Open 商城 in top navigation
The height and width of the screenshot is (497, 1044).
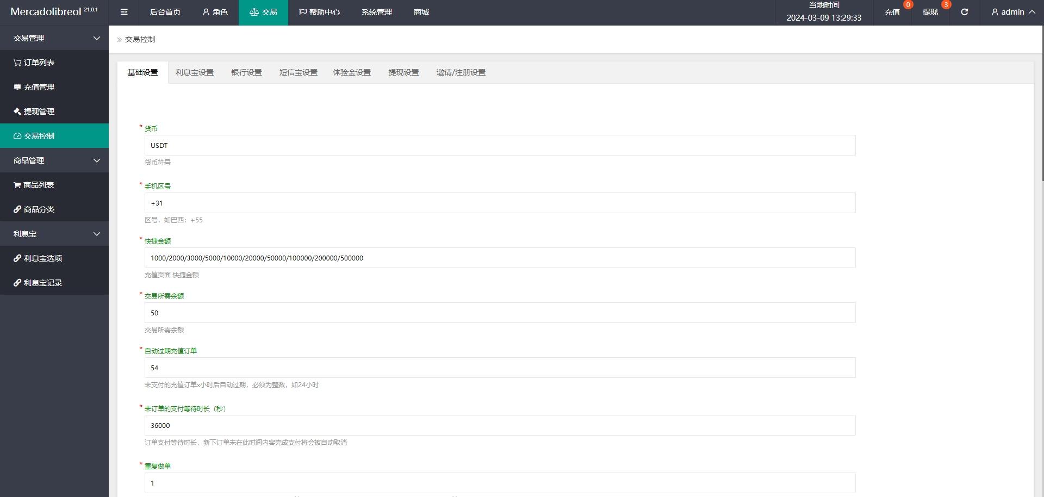(x=421, y=12)
